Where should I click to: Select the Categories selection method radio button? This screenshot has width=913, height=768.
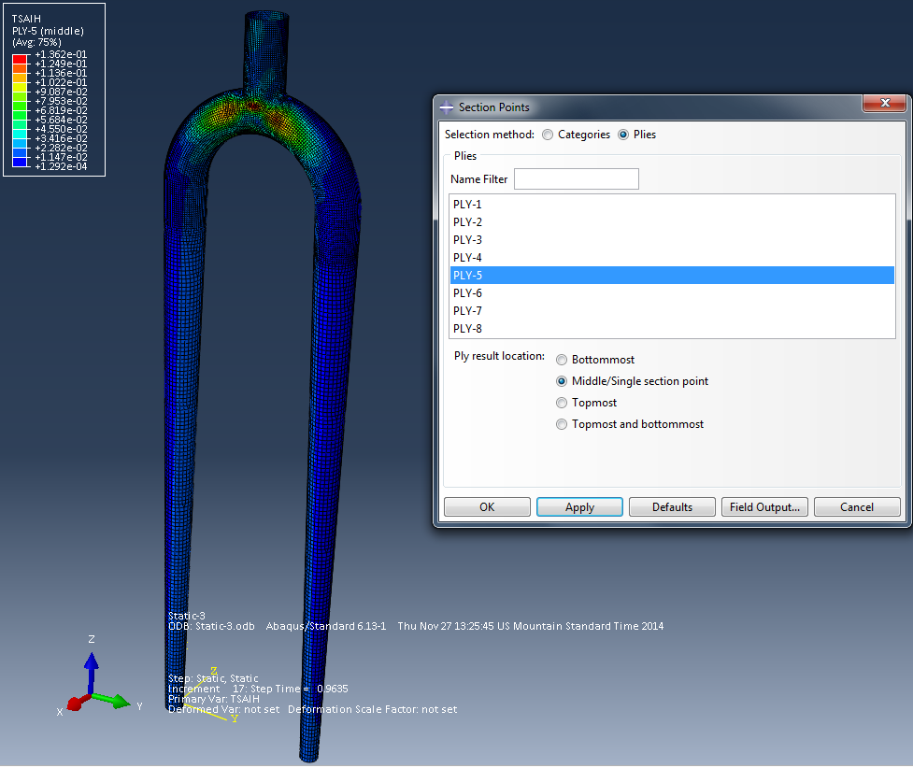(x=548, y=135)
